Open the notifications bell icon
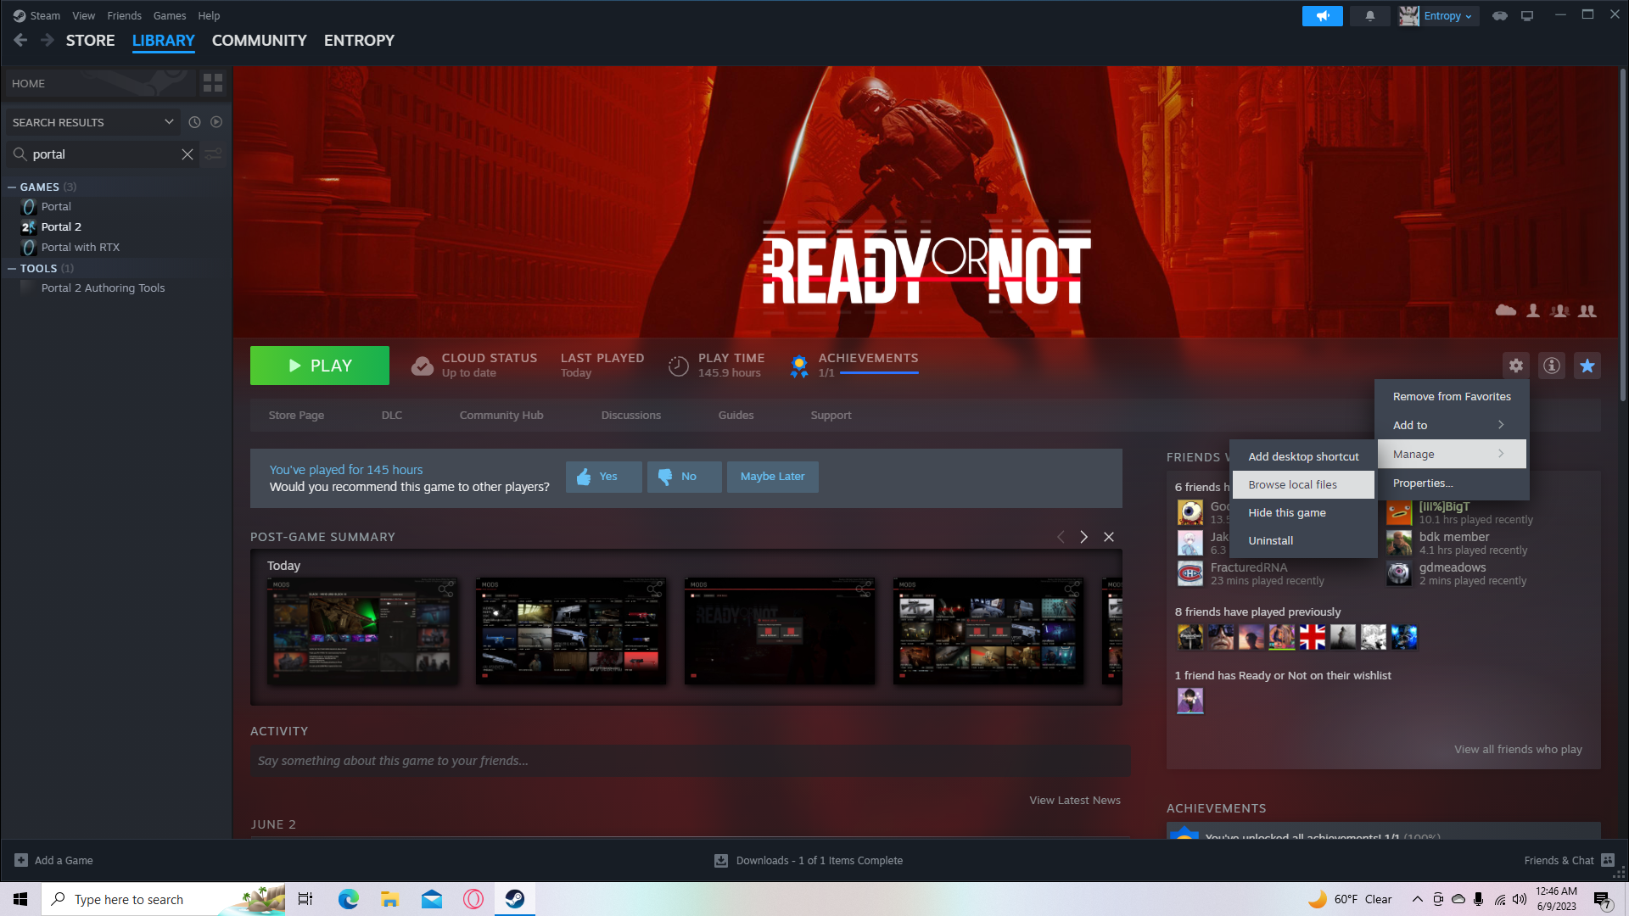 1369,16
